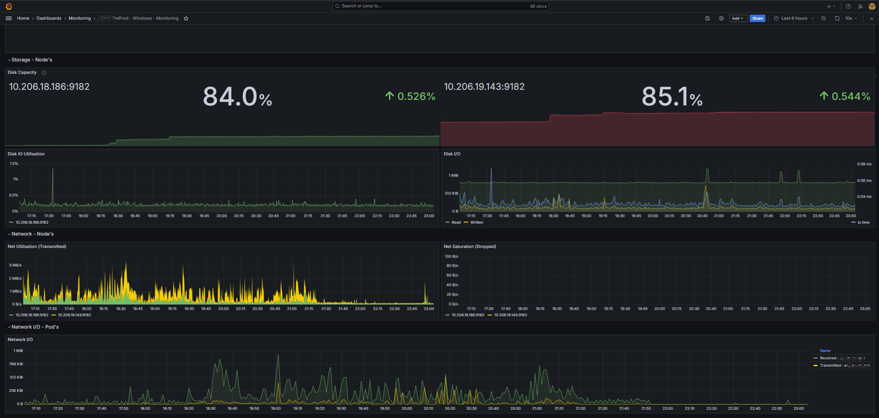Open the help question mark icon

[848, 6]
